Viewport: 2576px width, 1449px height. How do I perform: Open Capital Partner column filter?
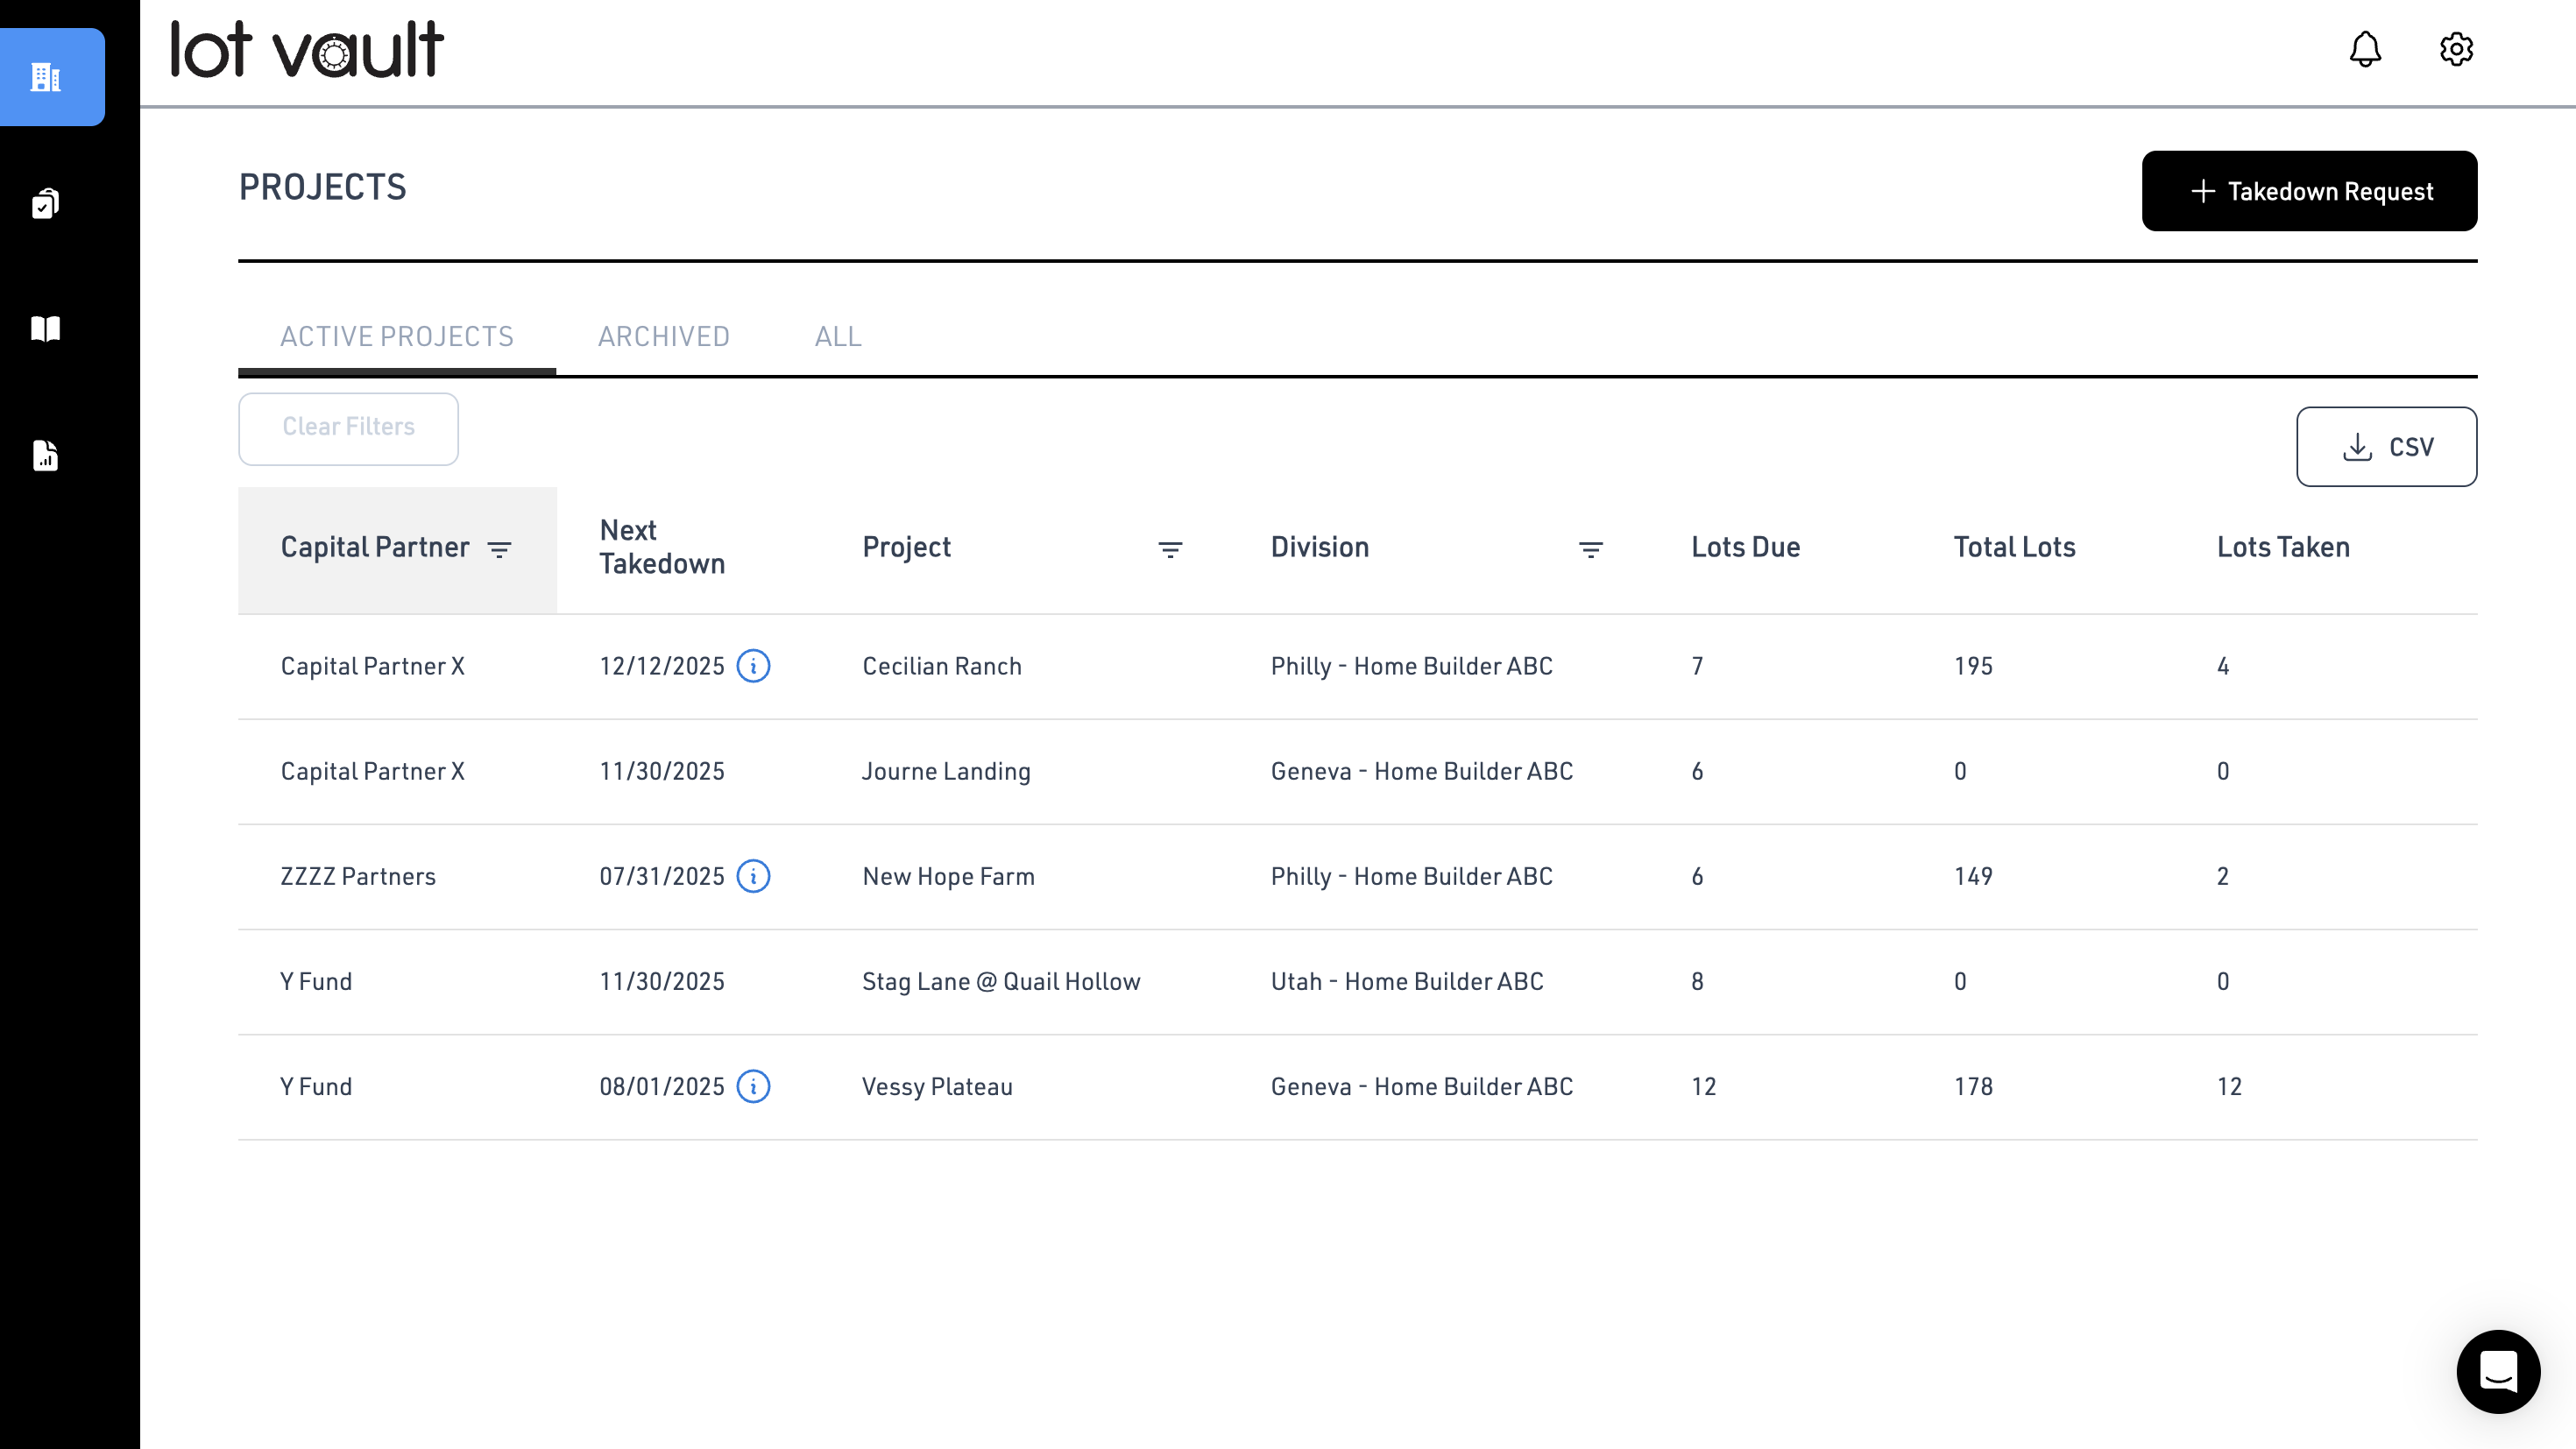click(x=499, y=549)
